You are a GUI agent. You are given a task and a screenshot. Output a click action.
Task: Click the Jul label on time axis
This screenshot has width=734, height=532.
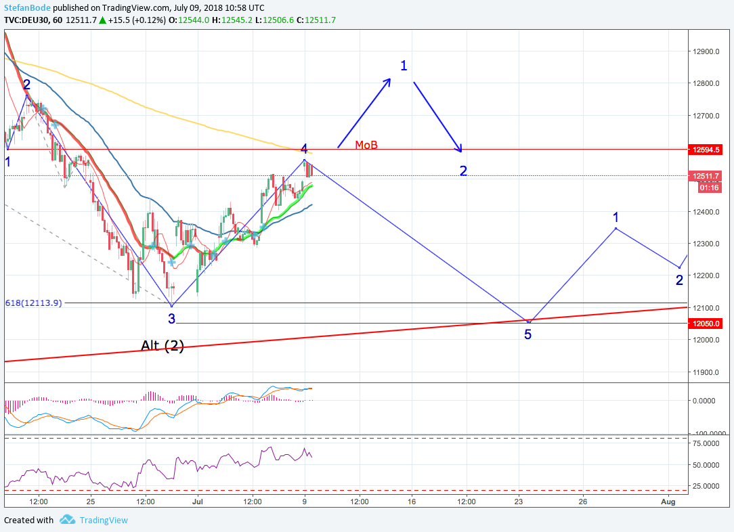198,502
